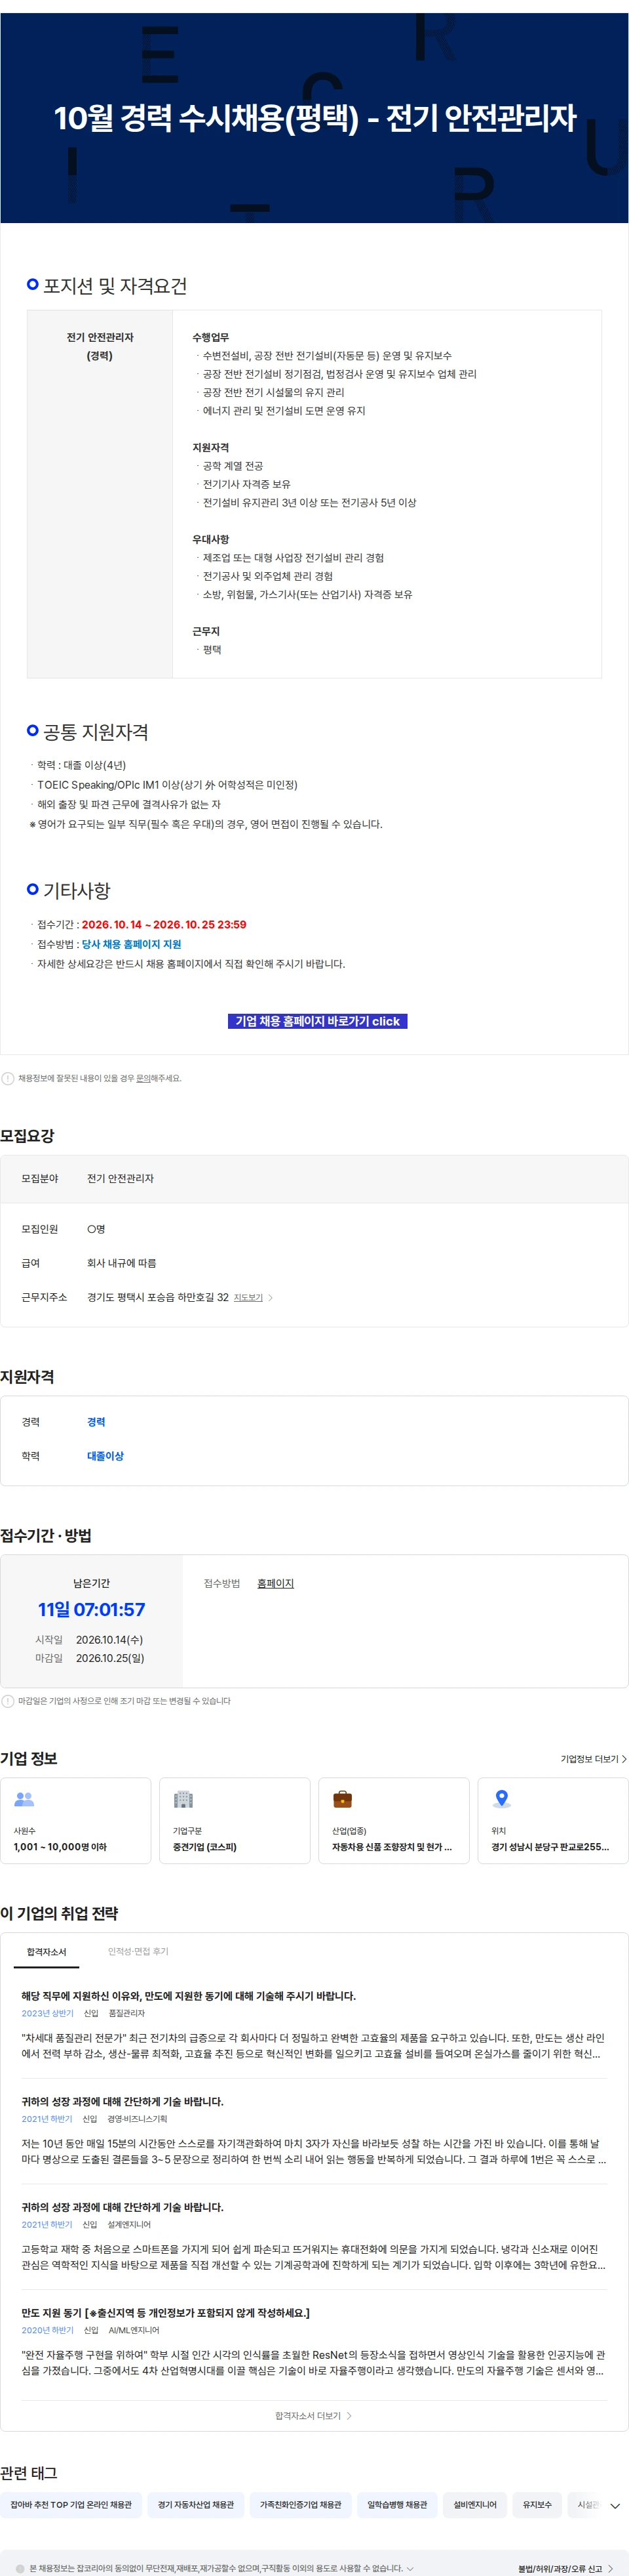The height and width of the screenshot is (2576, 629).
Task: Click the 경력 qualification link
Action: (96, 1421)
